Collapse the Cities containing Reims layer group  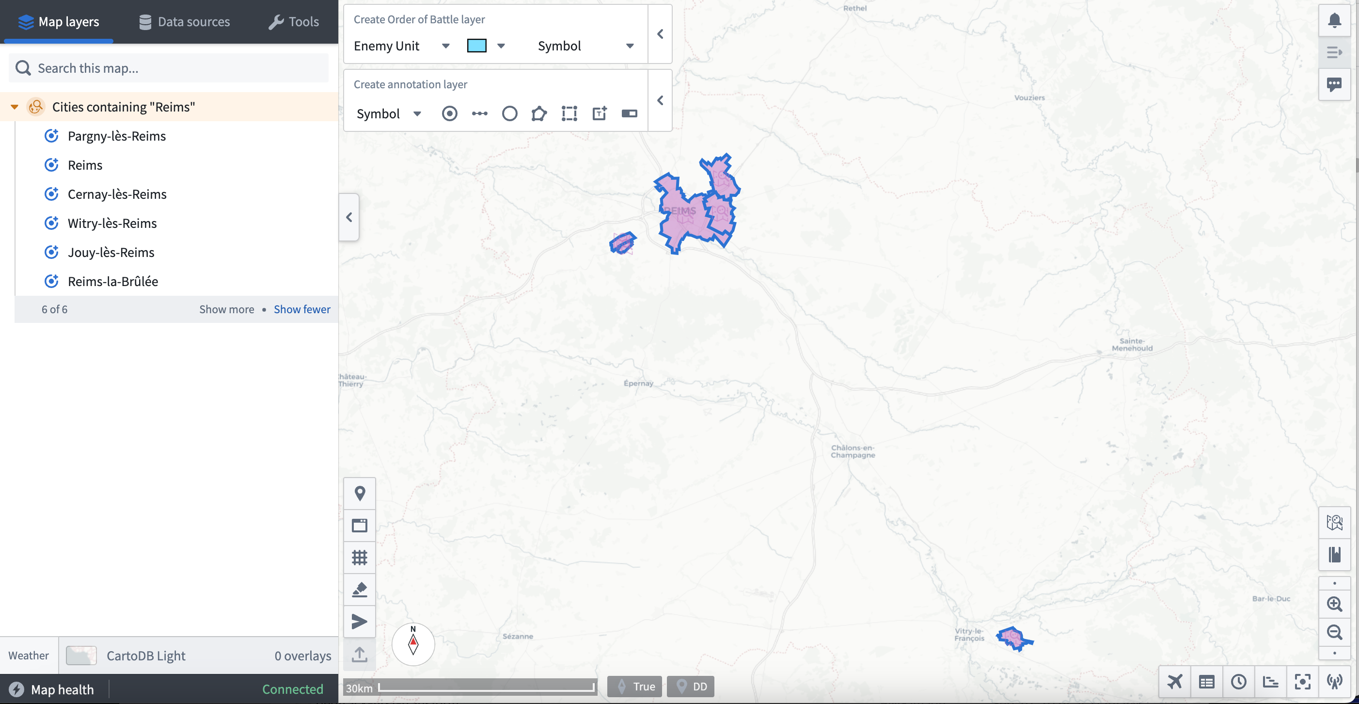click(x=15, y=107)
